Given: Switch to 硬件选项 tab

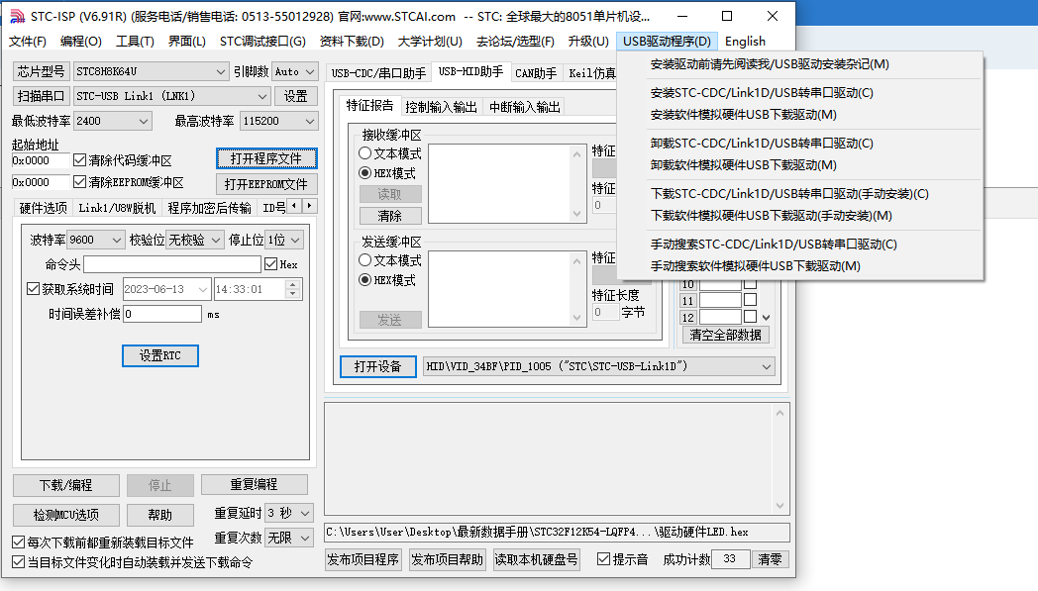Looking at the screenshot, I should [x=43, y=208].
